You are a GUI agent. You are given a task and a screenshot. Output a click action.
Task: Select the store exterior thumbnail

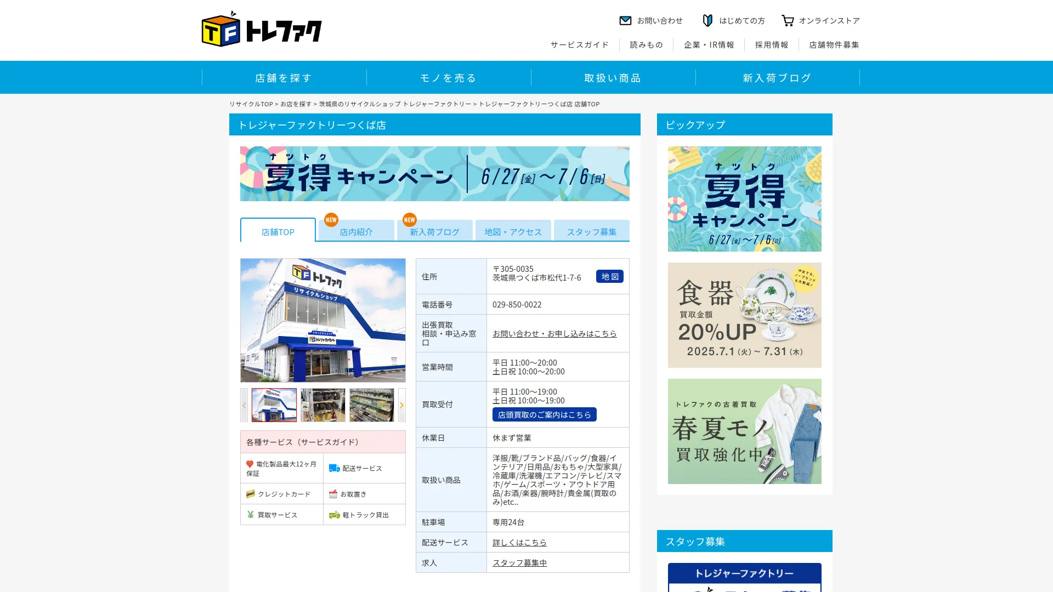274,405
